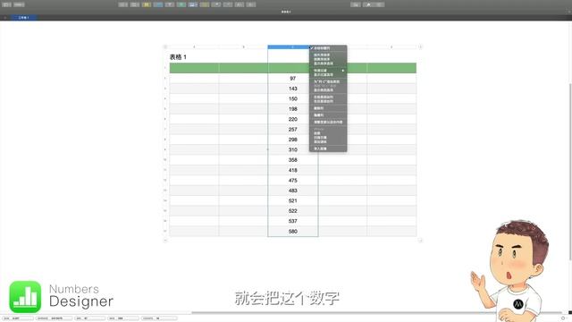The height and width of the screenshot is (322, 572).
Task: Click the COUNTA value in the status bar
Action: pyautogui.click(x=159, y=318)
